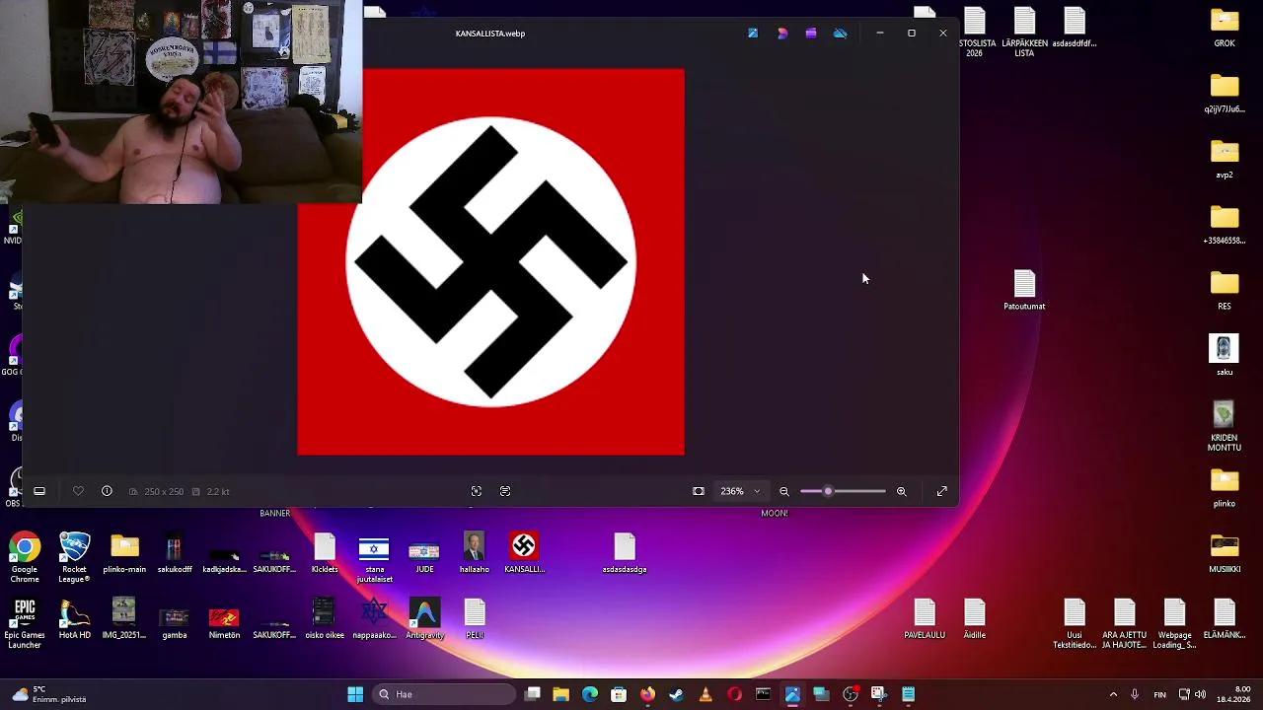Screen dimensions: 1263x710
Task: Switch input language via FIN indicator
Action: pos(1159,694)
